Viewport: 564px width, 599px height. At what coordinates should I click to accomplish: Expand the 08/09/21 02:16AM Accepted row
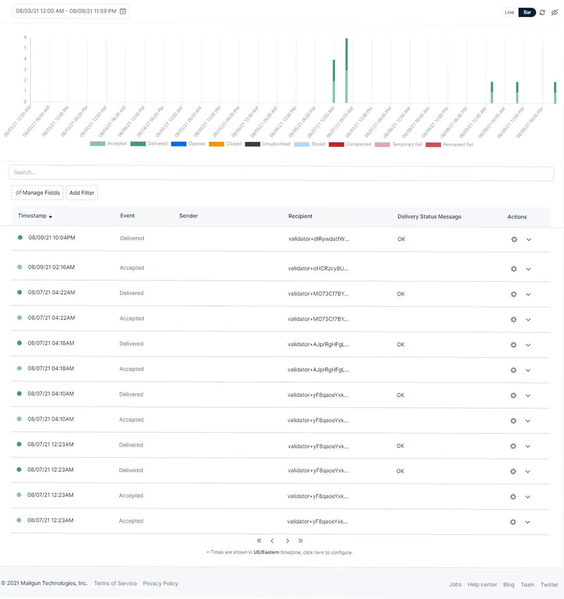(528, 269)
